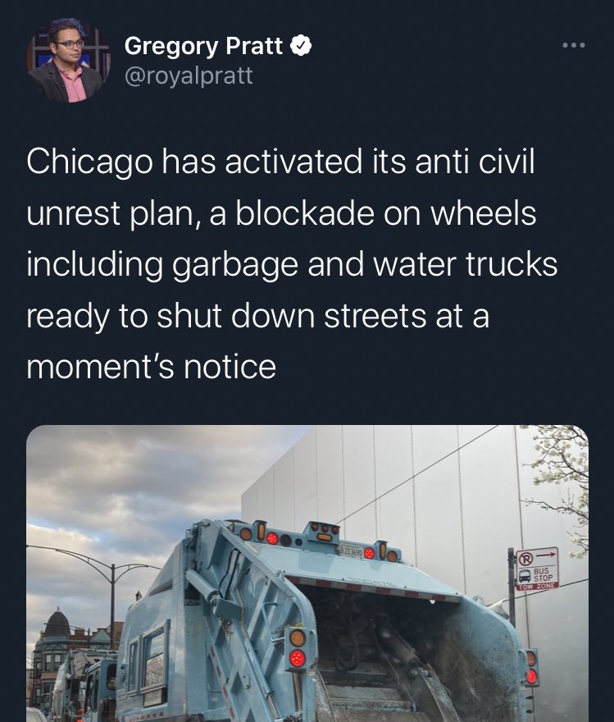Viewport: 614px width, 722px height.
Task: Click the blue verified checkmark badge
Action: pos(301,45)
